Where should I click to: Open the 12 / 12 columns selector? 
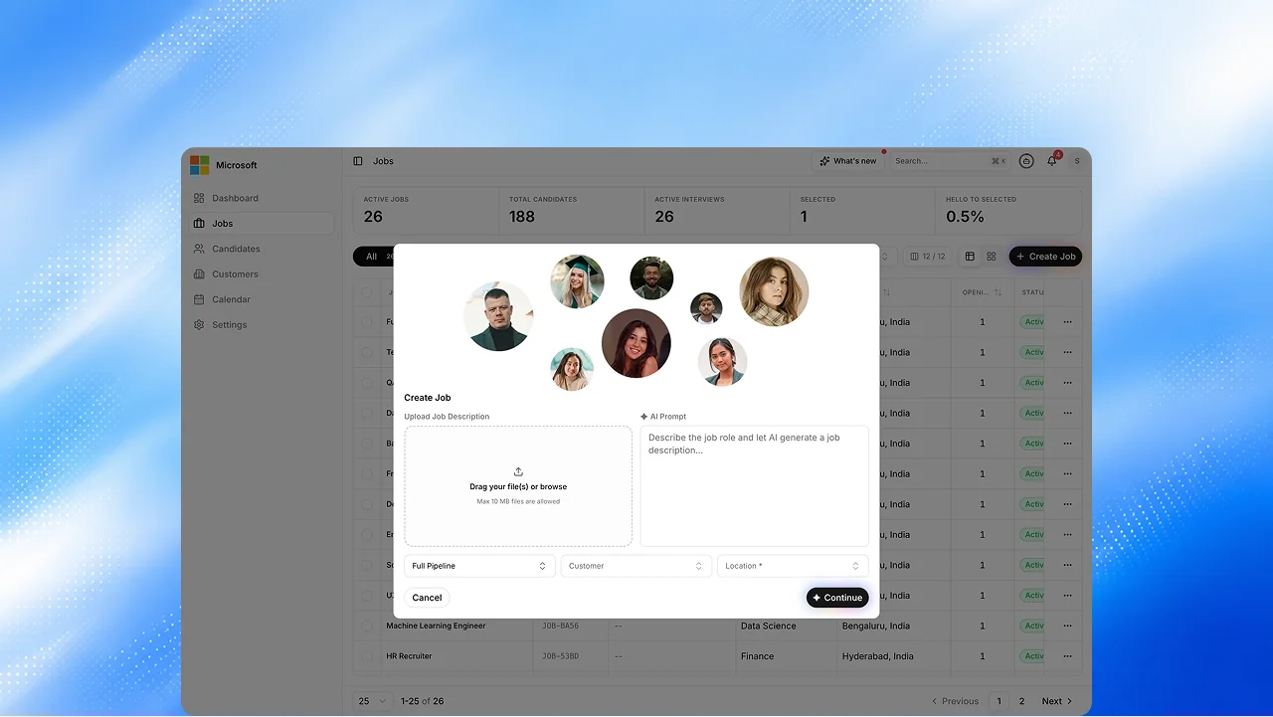click(x=927, y=257)
